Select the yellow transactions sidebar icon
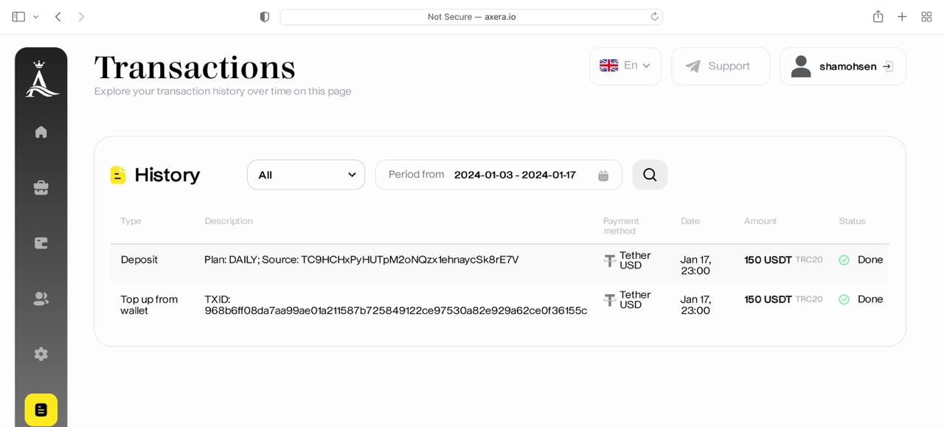The image size is (944, 427). point(41,409)
